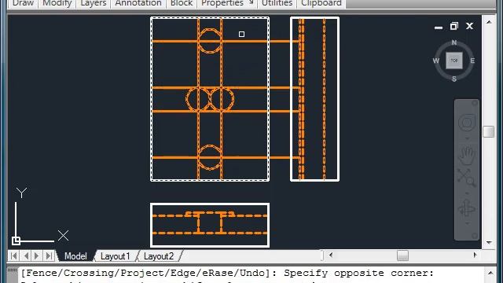Click the command line up arrow
503x283 pixels.
490,274
